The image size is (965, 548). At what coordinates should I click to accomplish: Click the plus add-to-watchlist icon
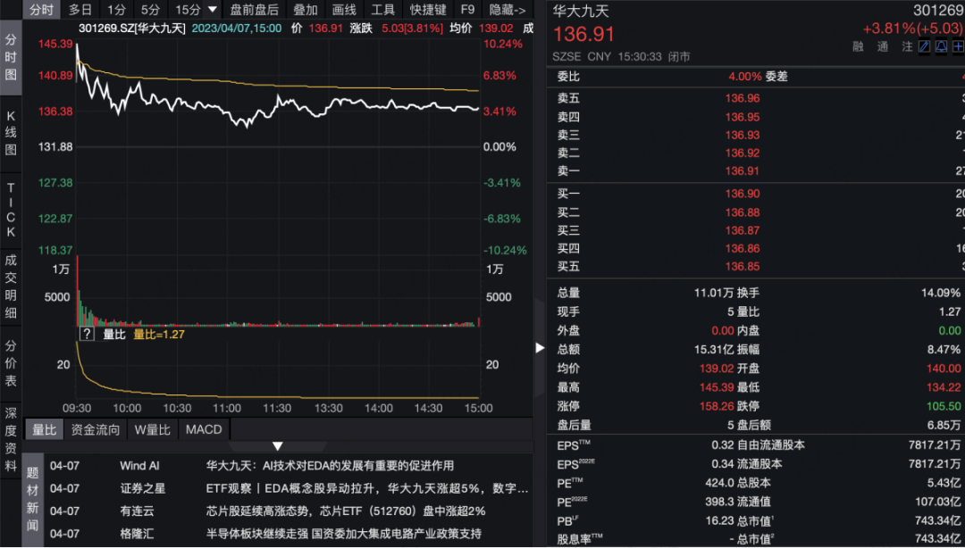click(x=958, y=46)
